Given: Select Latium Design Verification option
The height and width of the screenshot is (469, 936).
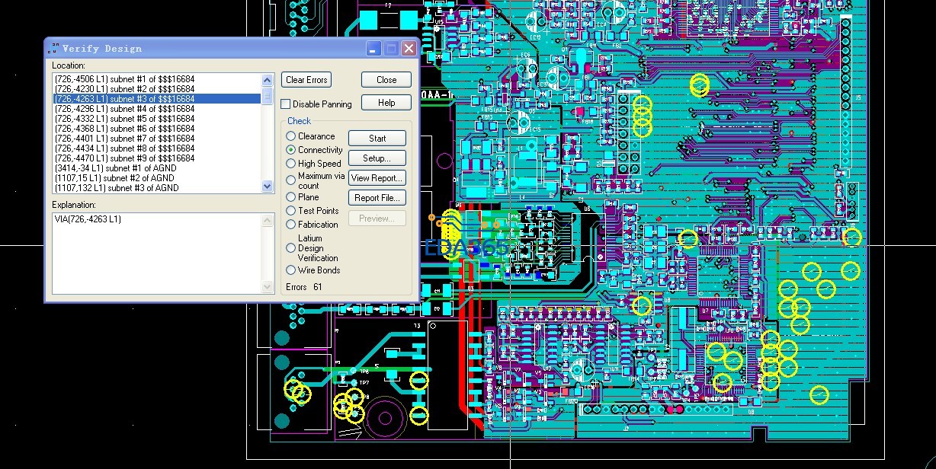Looking at the screenshot, I should pos(291,248).
